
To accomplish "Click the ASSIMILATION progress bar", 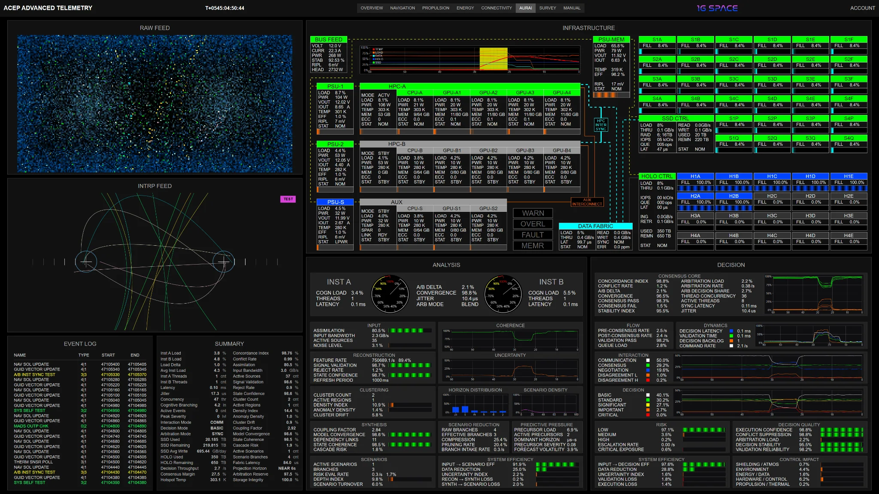I will 410,331.
